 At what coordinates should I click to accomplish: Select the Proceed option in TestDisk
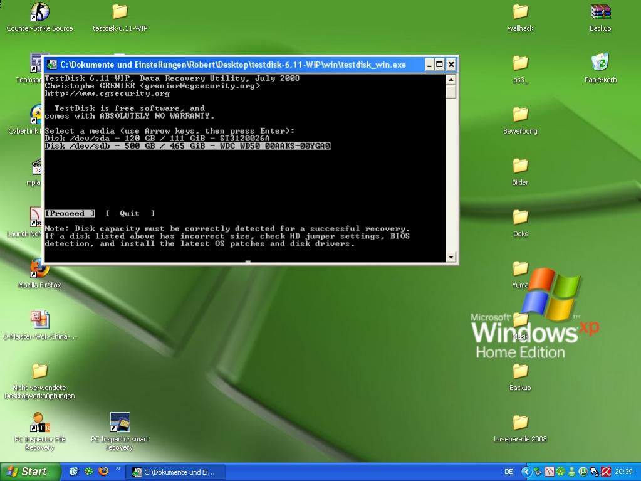pyautogui.click(x=70, y=213)
